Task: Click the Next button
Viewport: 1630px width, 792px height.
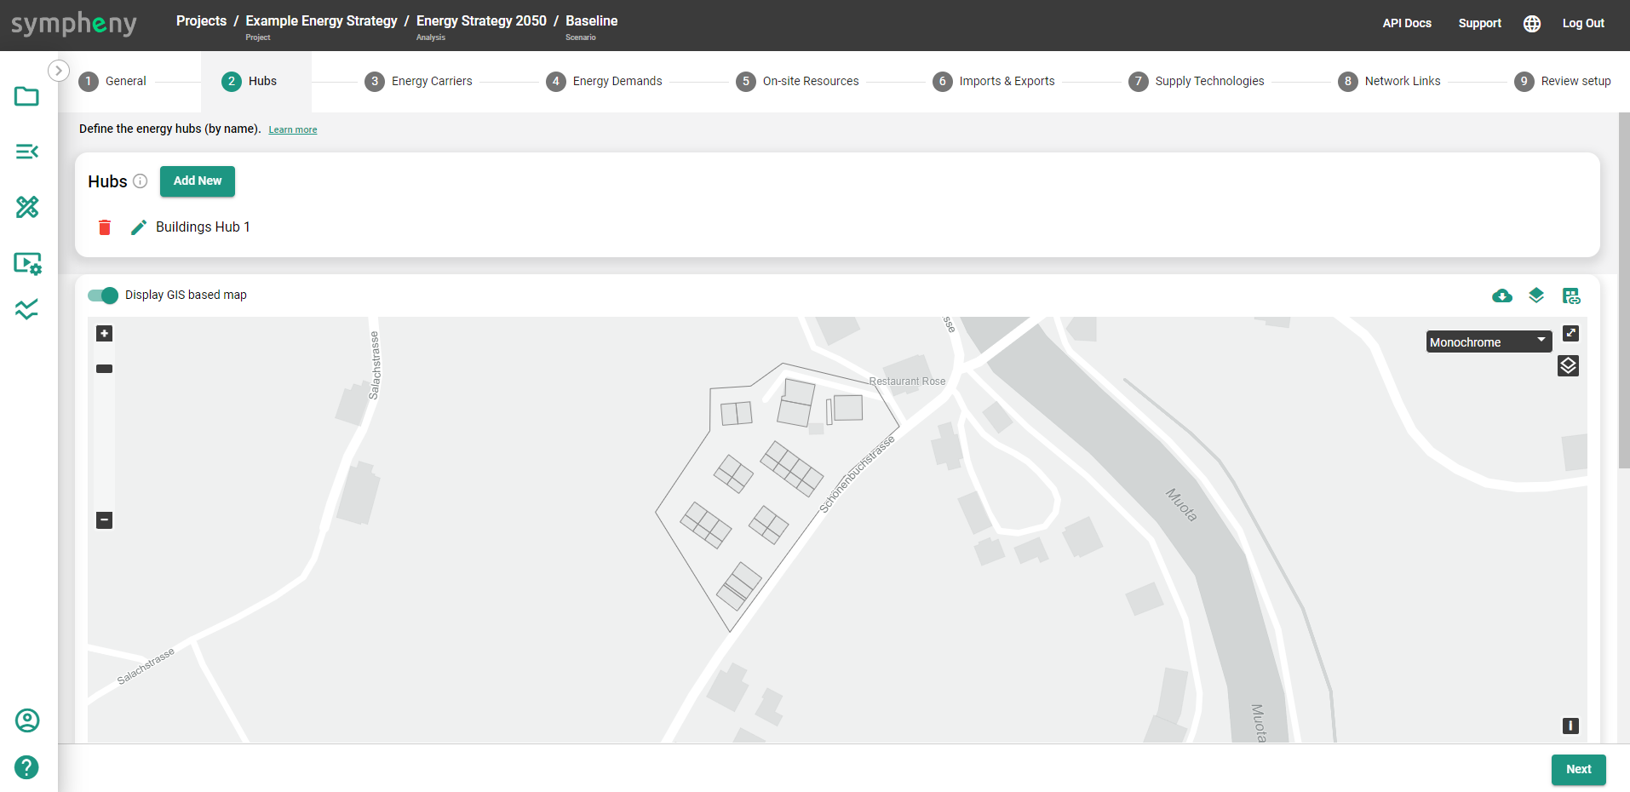Action: pyautogui.click(x=1577, y=769)
